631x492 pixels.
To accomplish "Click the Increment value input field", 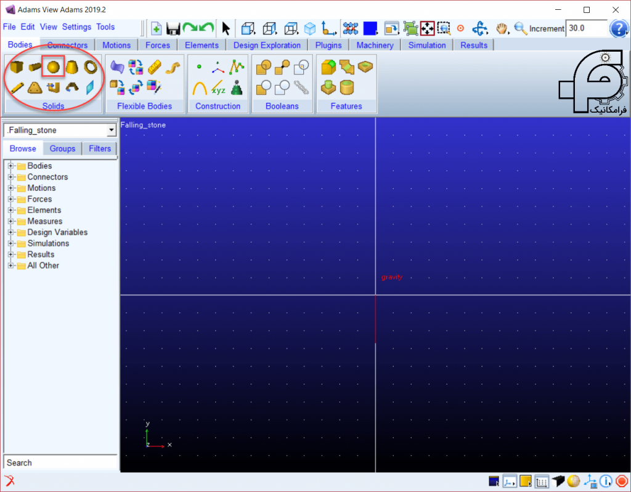I will pos(586,28).
